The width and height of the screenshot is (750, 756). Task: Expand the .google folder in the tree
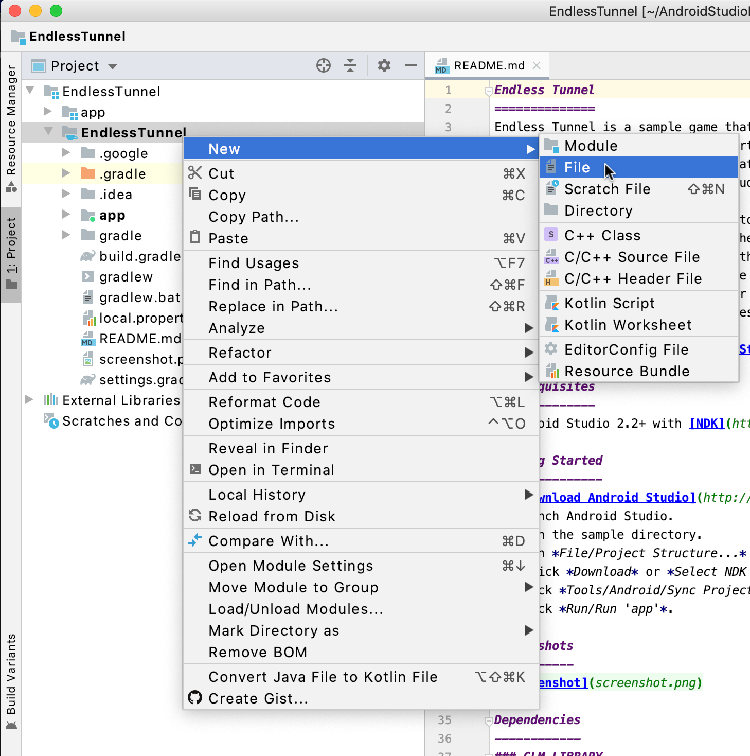point(66,153)
